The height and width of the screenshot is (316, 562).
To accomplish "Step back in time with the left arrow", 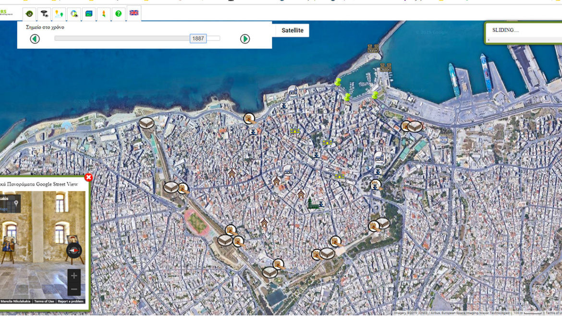I will (35, 38).
